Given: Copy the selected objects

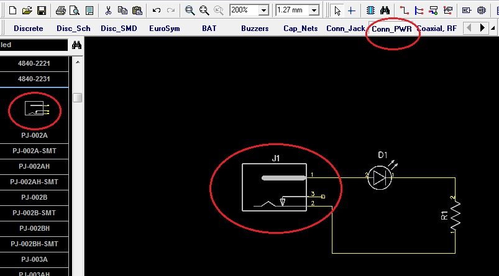Looking at the screenshot, I should [122, 11].
